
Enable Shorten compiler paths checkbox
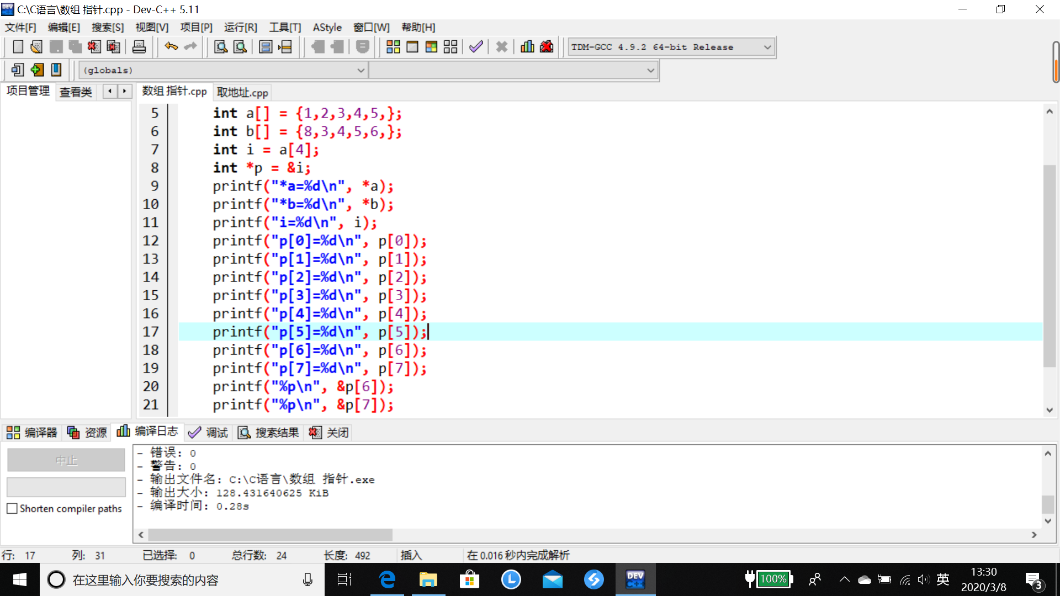click(12, 508)
